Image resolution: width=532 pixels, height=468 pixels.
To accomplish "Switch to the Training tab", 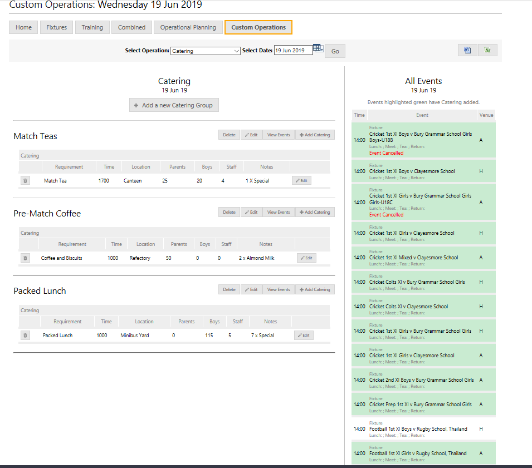I will tap(92, 27).
